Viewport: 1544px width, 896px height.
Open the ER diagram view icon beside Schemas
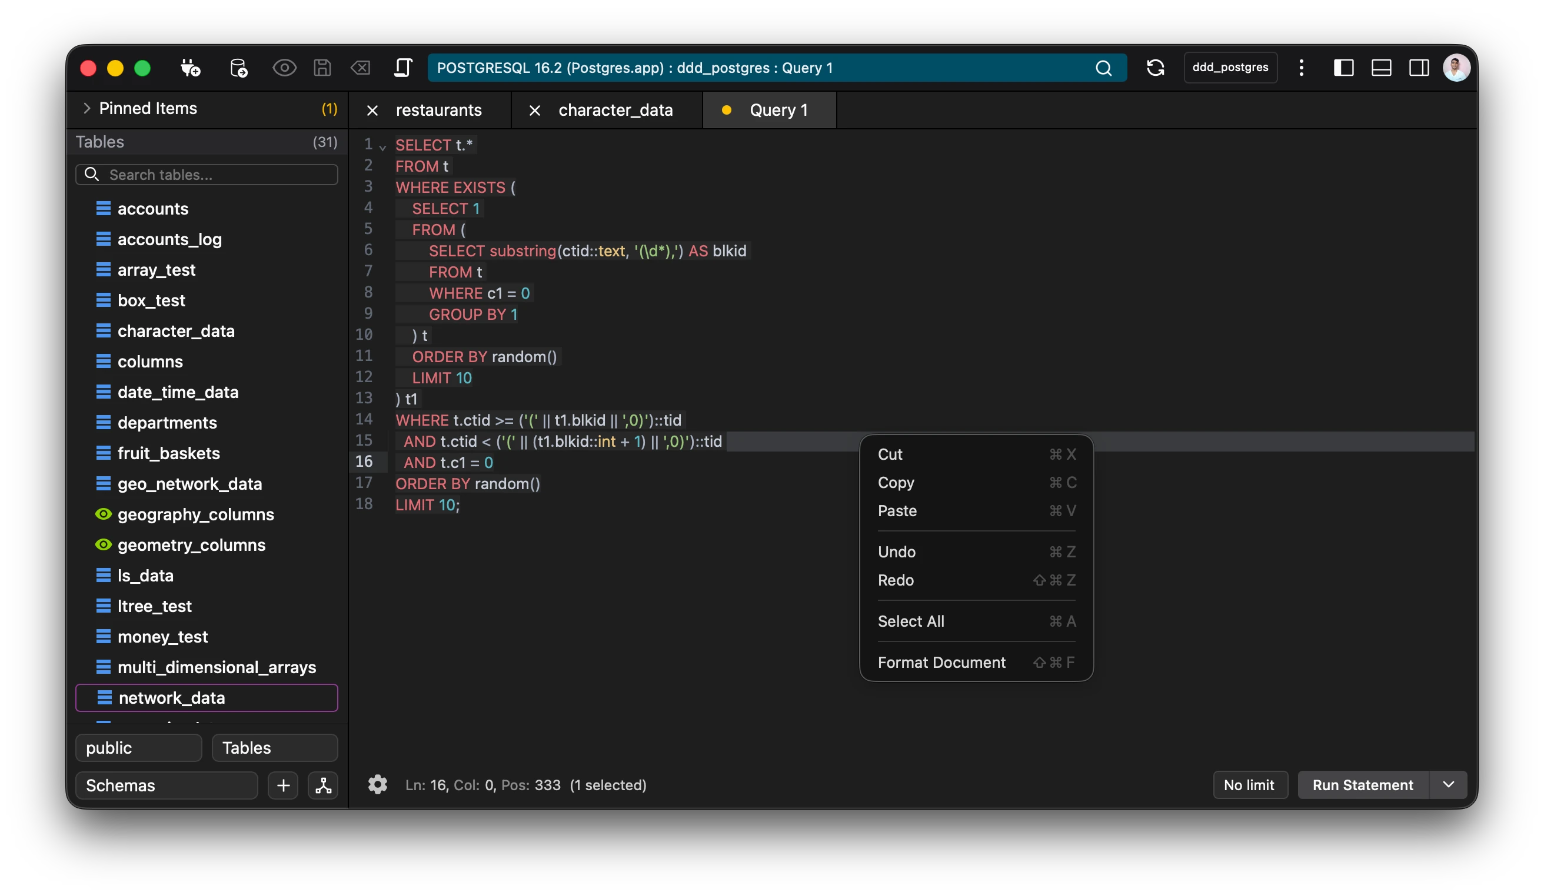click(323, 785)
